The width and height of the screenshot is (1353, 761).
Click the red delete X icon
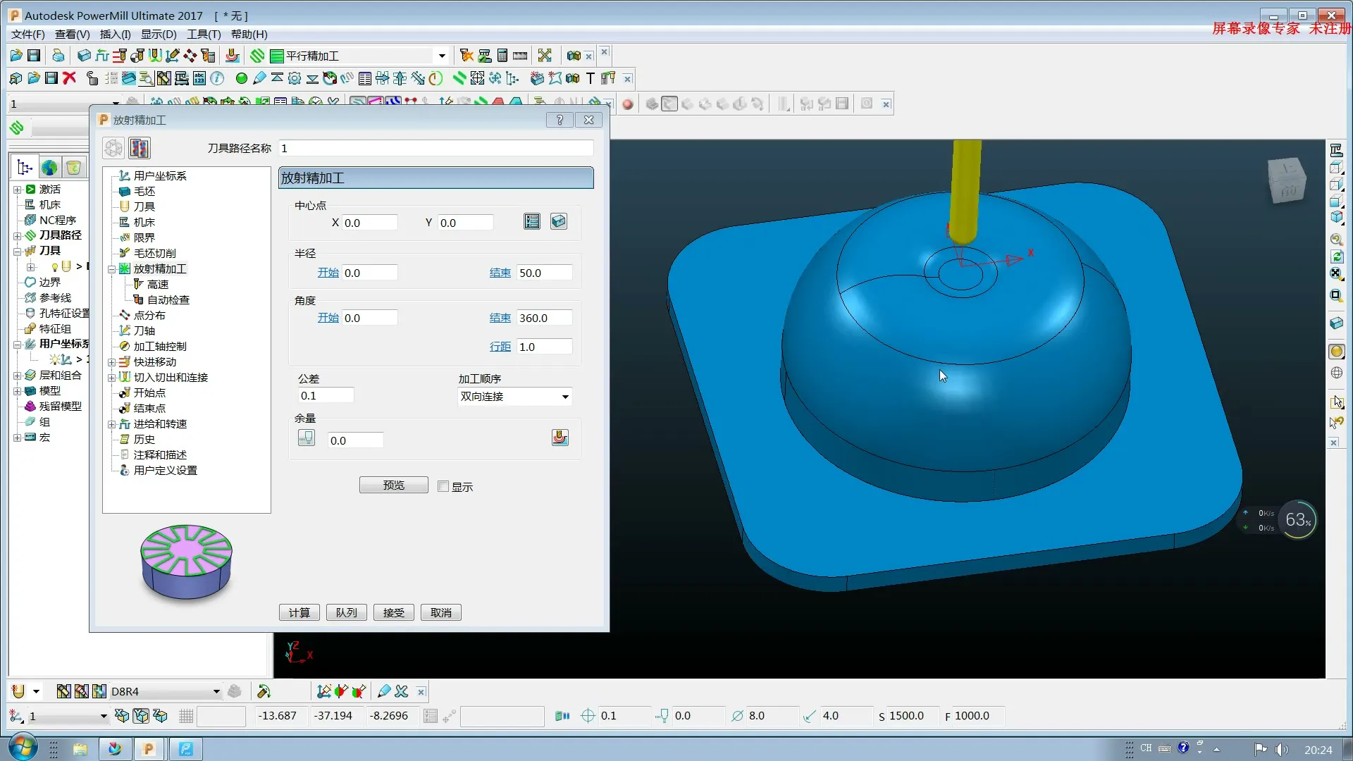tap(69, 78)
